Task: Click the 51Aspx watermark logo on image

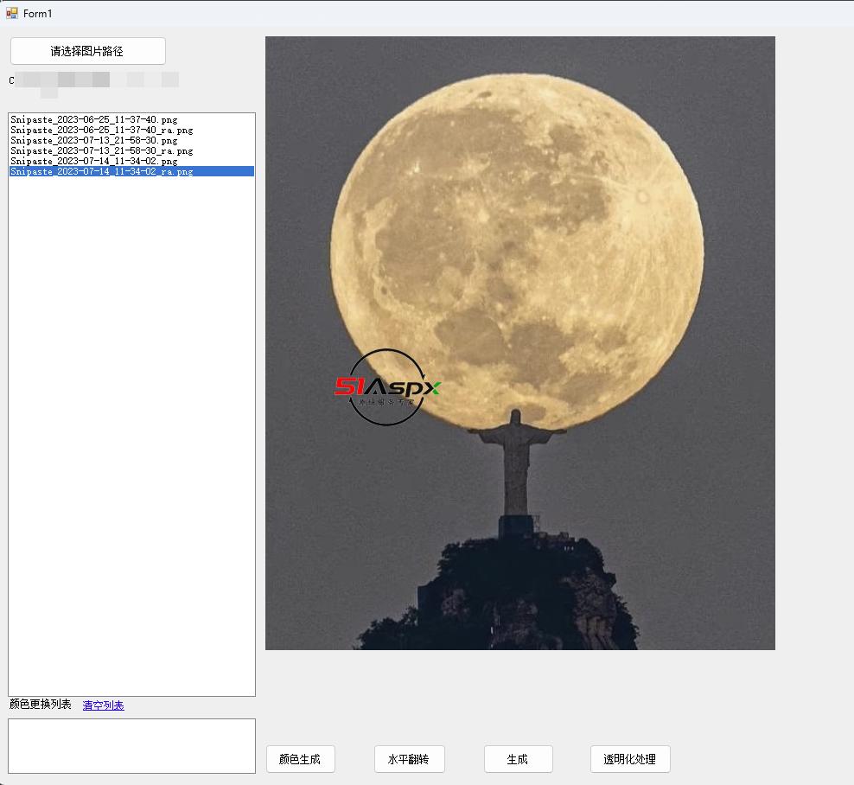Action: click(387, 387)
